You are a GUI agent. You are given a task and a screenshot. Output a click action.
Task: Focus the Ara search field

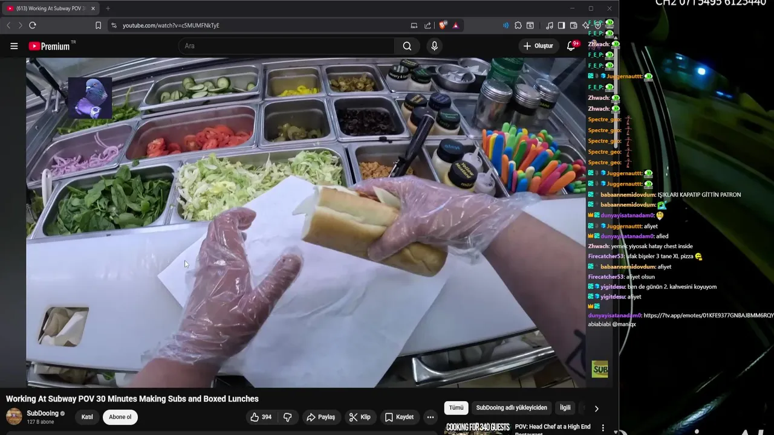click(x=287, y=46)
